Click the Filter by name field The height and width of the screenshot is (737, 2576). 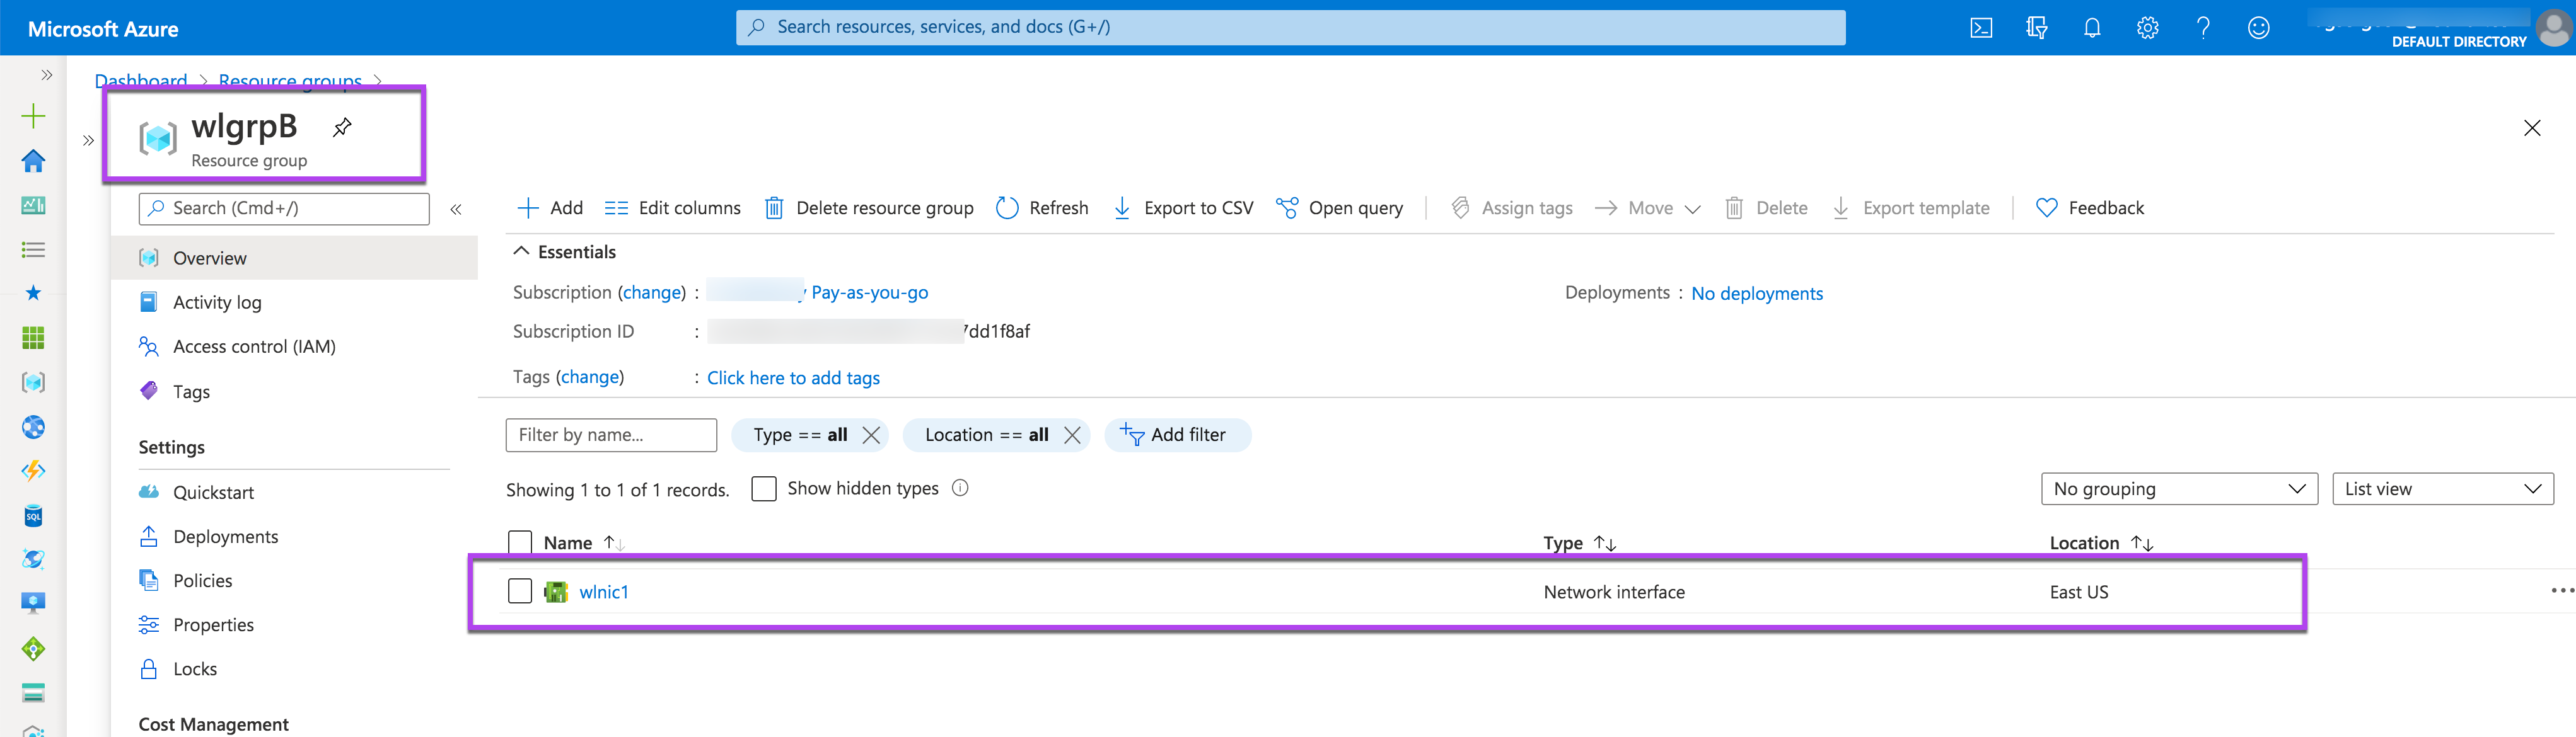[610, 435]
